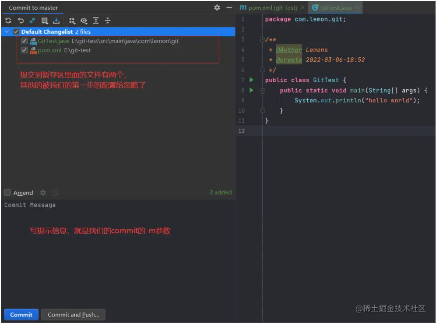Close the pom.xml editor tab

(x=303, y=7)
